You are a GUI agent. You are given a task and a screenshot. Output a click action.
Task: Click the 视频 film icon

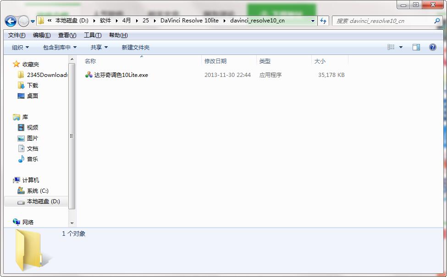pos(21,128)
